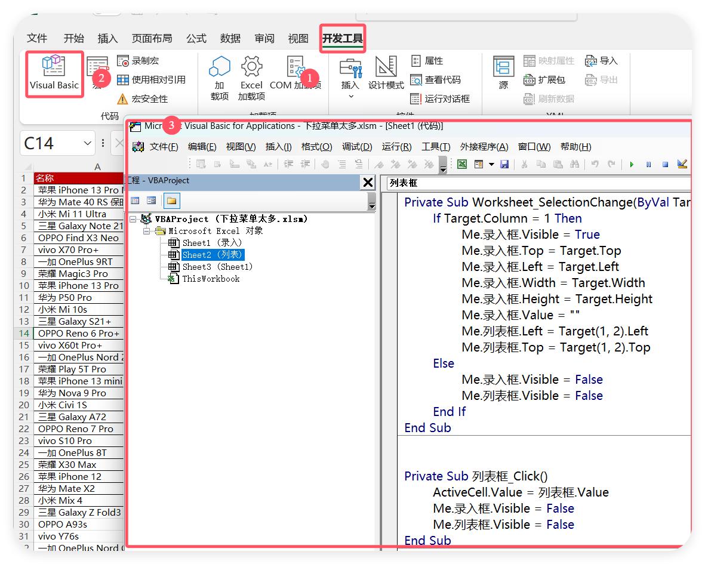This screenshot has width=705, height=564.
Task: Click the Break pause icon in VBA toolbar
Action: (648, 165)
